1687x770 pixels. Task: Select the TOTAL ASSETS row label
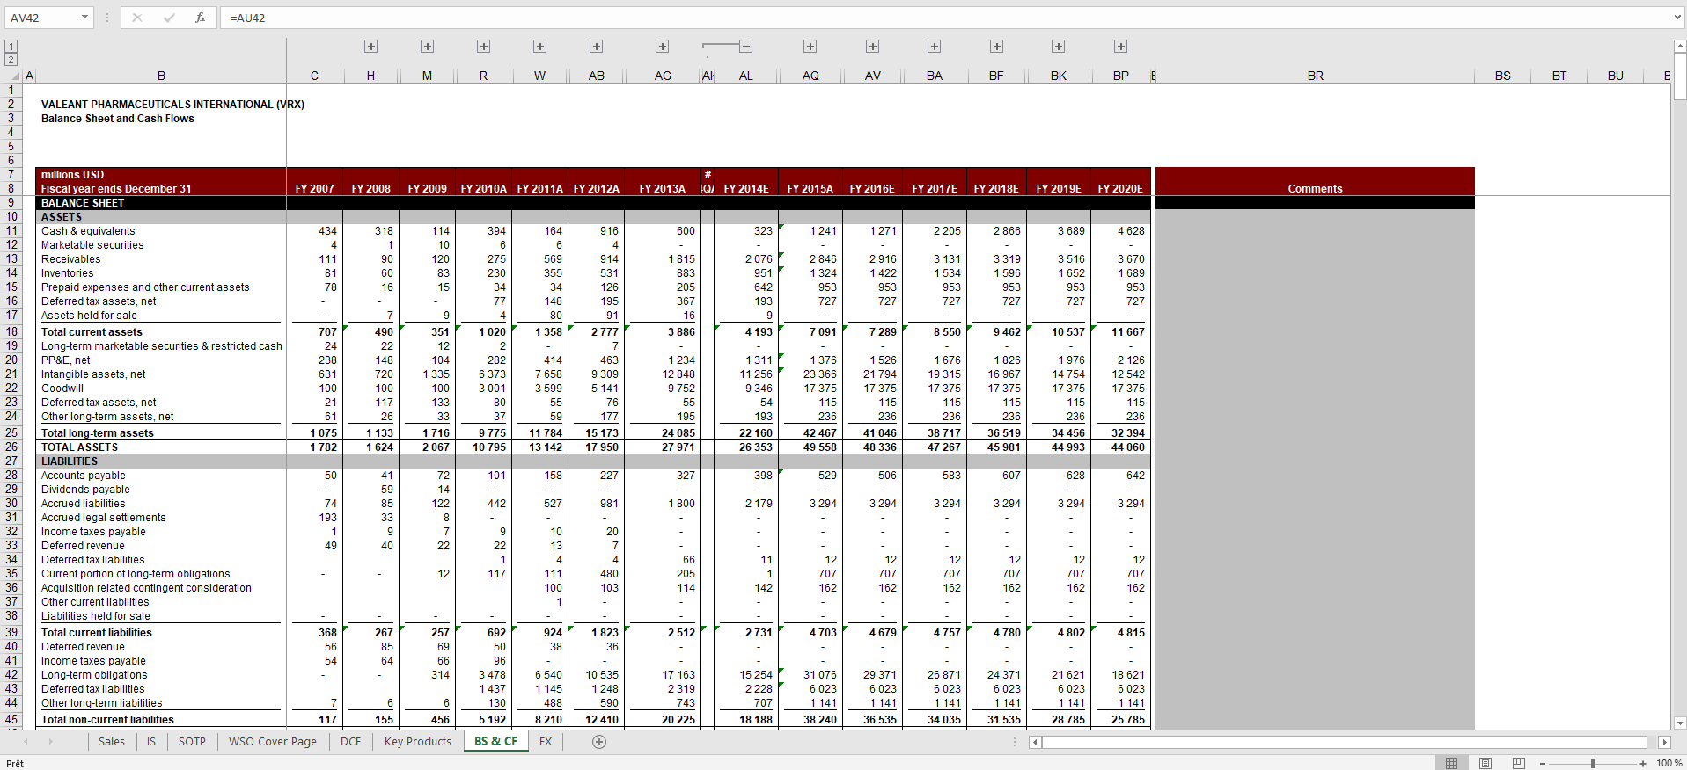pos(79,447)
